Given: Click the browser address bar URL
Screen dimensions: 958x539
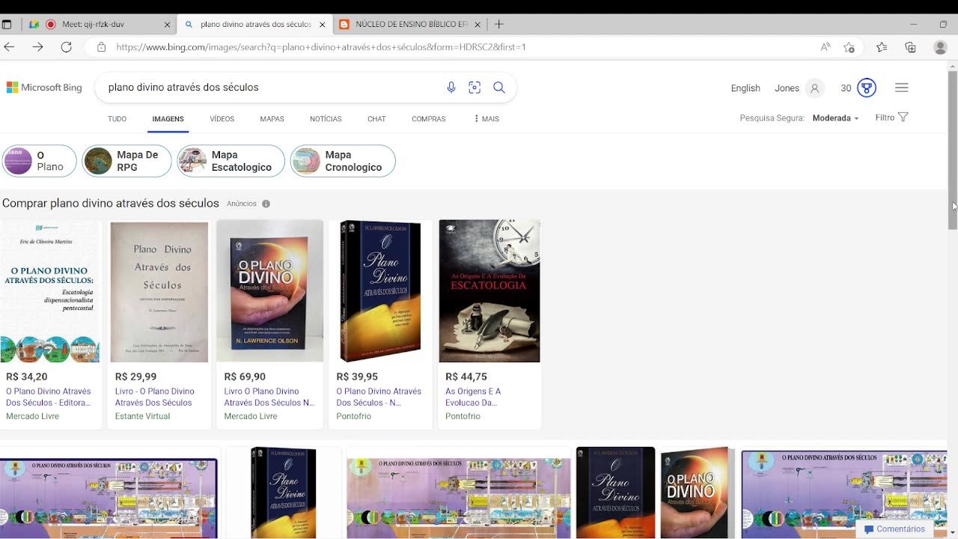Looking at the screenshot, I should point(321,47).
